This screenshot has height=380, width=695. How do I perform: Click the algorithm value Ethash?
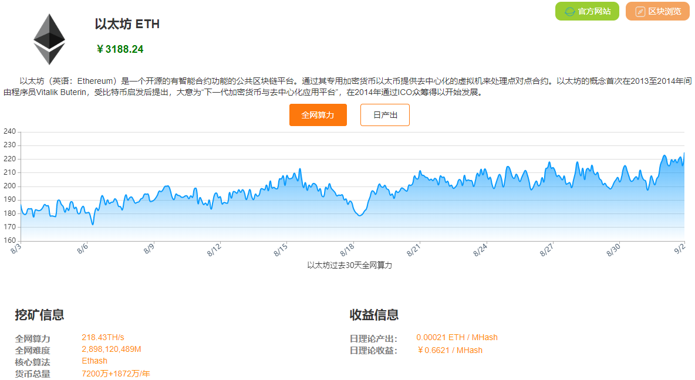click(x=95, y=361)
